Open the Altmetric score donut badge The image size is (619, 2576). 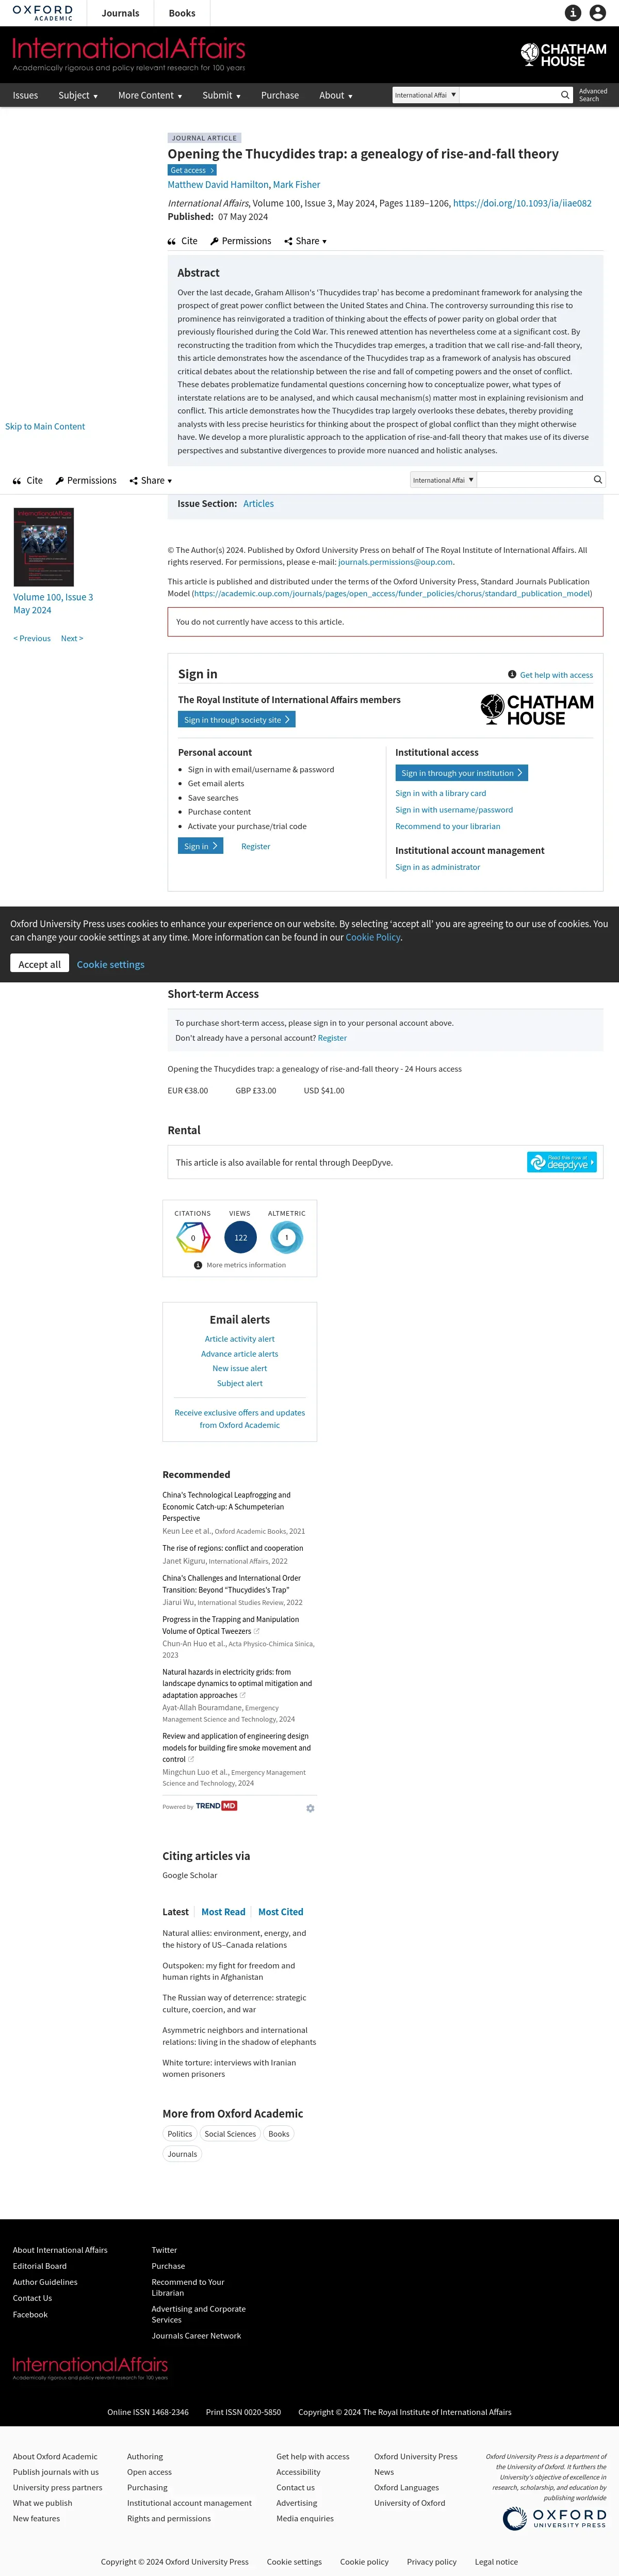287,1237
